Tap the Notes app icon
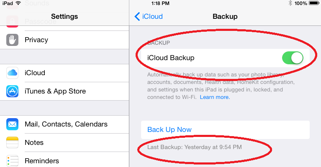 [x=12, y=142]
